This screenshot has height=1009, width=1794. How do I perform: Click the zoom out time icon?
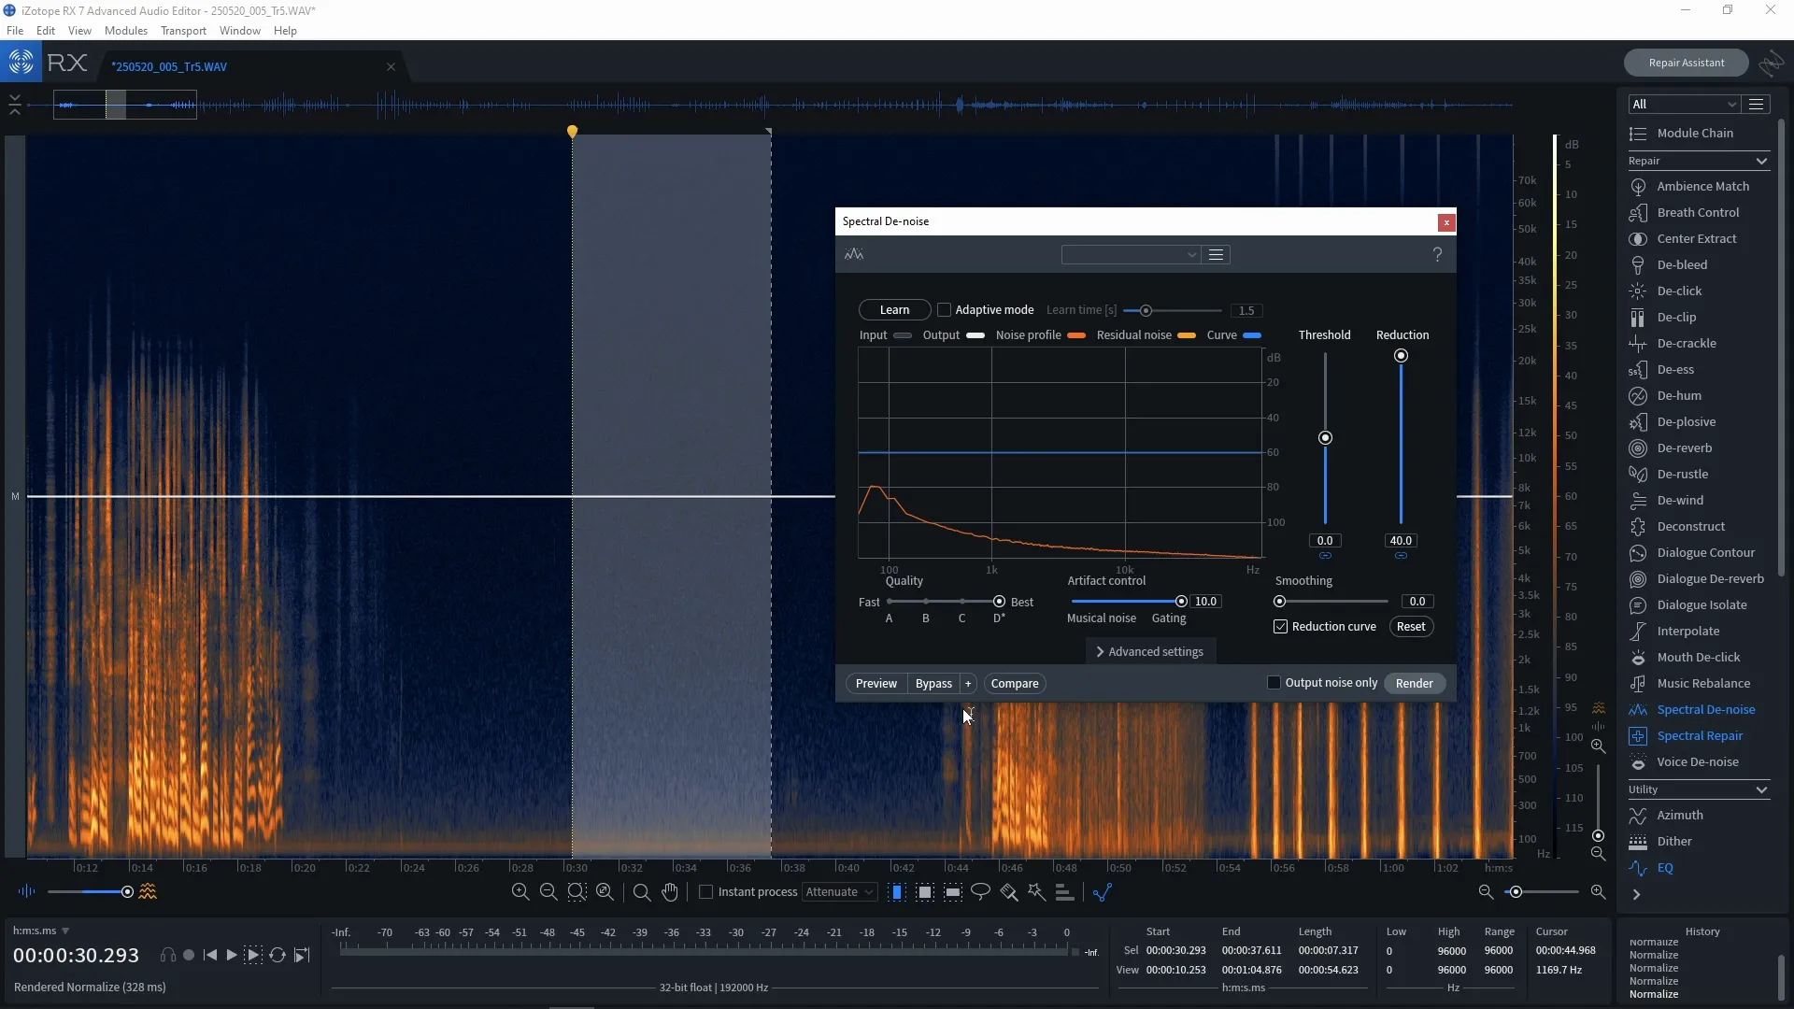pyautogui.click(x=548, y=892)
